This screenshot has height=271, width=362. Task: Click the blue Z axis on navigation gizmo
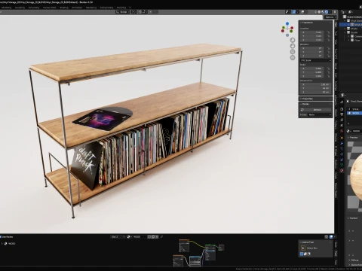287,23
